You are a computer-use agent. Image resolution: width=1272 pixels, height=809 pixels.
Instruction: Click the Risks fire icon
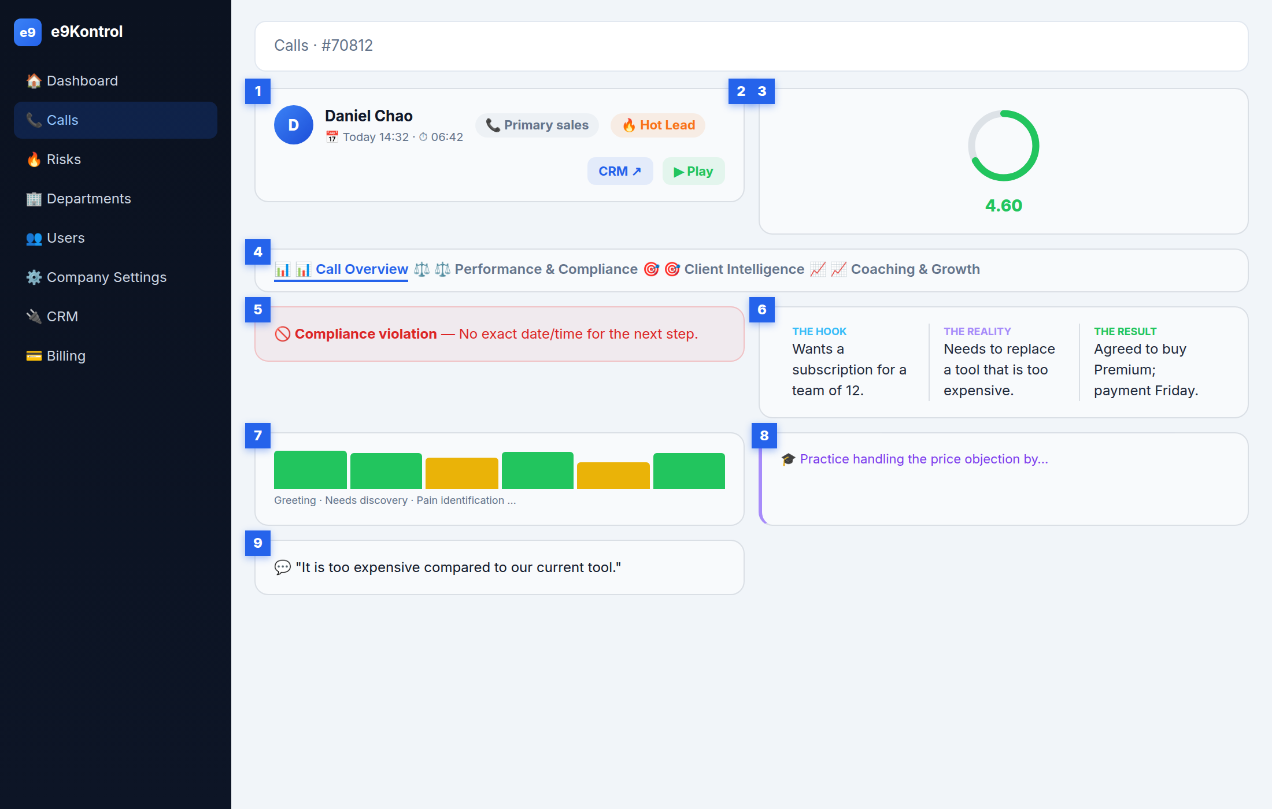[x=34, y=159]
